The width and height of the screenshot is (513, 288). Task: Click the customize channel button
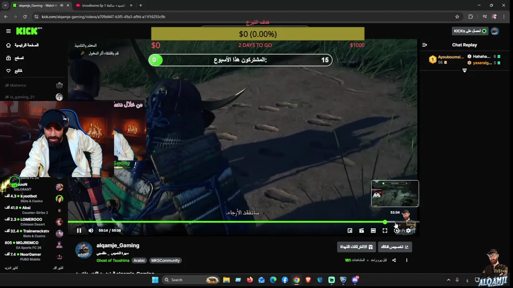[x=395, y=247]
